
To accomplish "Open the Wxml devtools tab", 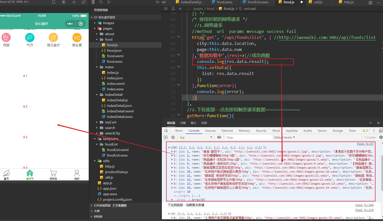I will pyautogui.click(x=179, y=131).
